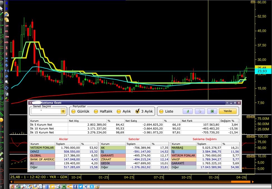The height and width of the screenshot is (189, 272).
Task: Click the Twitter bird icon in bottom toolbar
Action: [81, 186]
